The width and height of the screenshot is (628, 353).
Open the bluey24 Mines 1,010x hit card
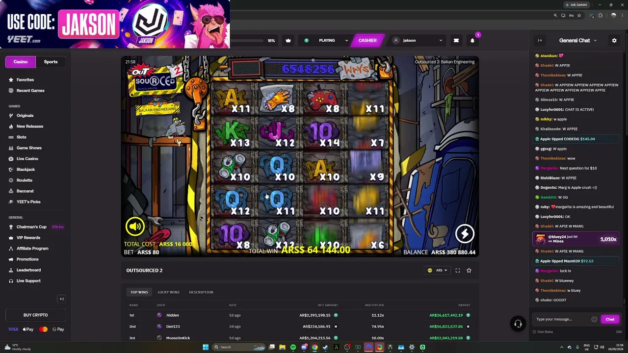[576, 239]
